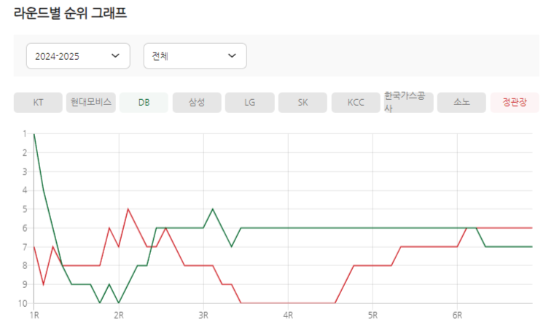Show SK team ranking line

coord(303,103)
